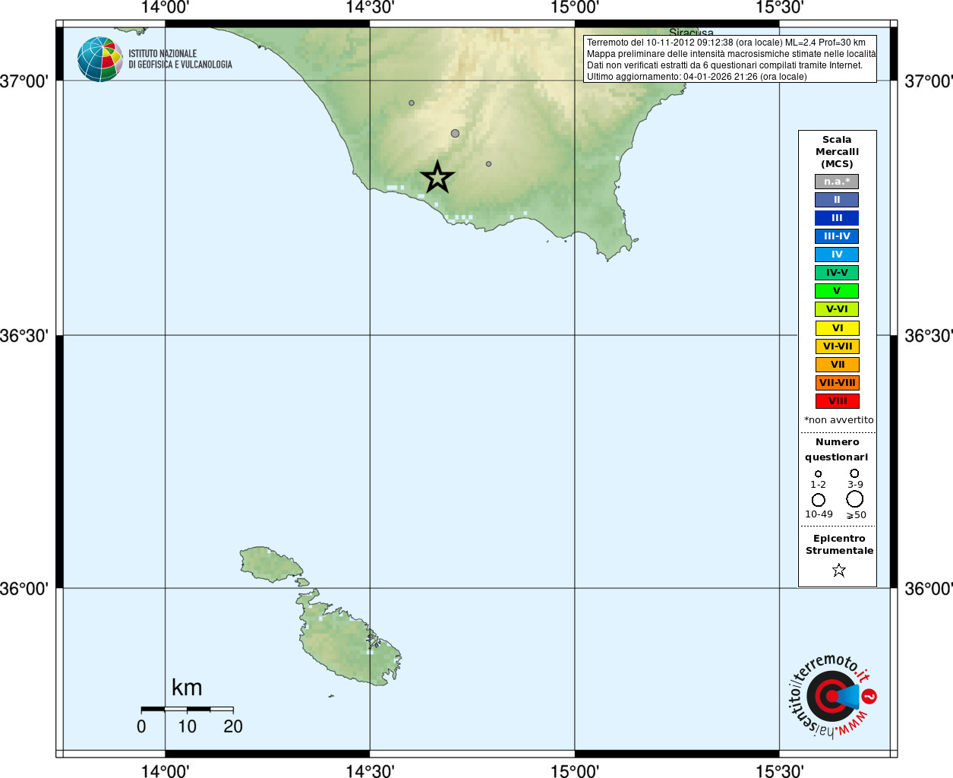Viewport: 953px width, 778px height.
Task: Click the top 14°30' longitude label
Action: point(370,8)
